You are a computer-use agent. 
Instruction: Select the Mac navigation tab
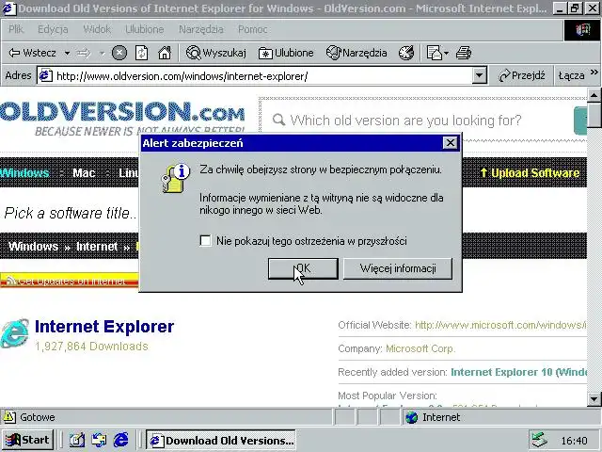click(84, 173)
